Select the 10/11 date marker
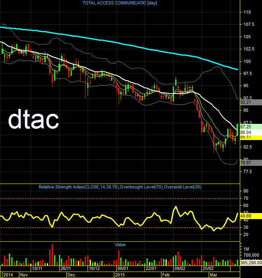The image size is (262, 278). (x=37, y=268)
